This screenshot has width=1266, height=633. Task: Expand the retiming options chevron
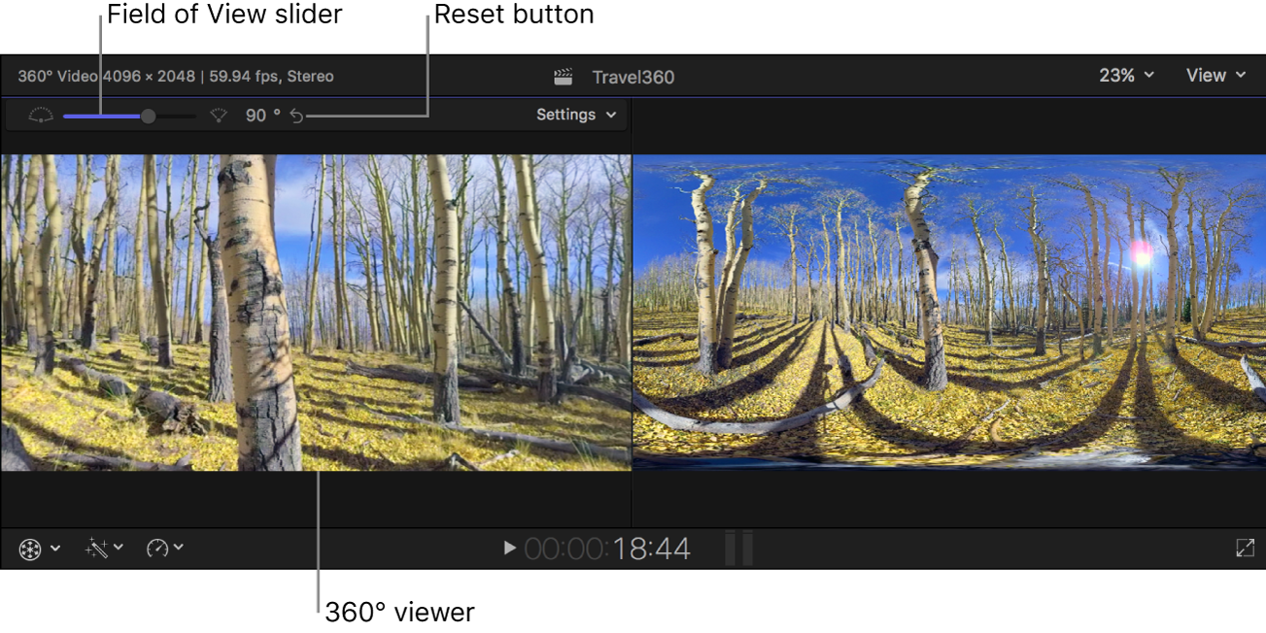pyautogui.click(x=177, y=547)
